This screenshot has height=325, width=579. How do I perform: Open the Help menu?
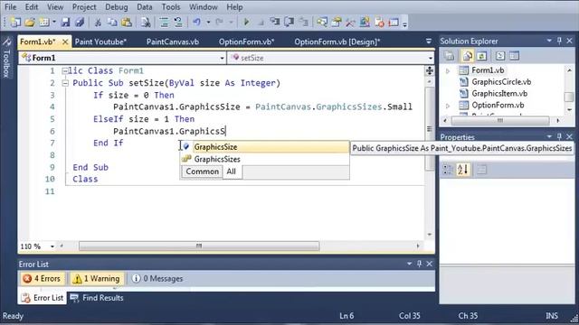point(234,6)
